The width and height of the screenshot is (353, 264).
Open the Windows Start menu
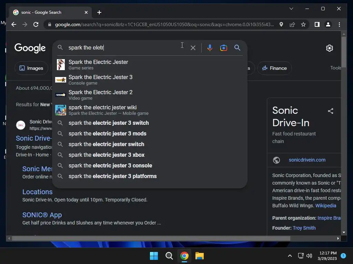point(154,256)
